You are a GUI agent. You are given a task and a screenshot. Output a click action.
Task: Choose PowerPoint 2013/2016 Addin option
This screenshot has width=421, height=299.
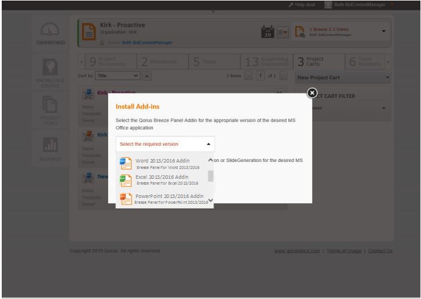162,199
